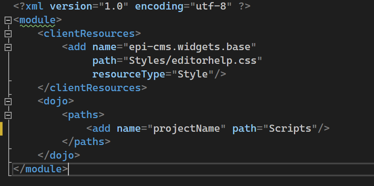Collapse the clientResources section fold toggle
The height and width of the screenshot is (186, 374).
(7, 34)
